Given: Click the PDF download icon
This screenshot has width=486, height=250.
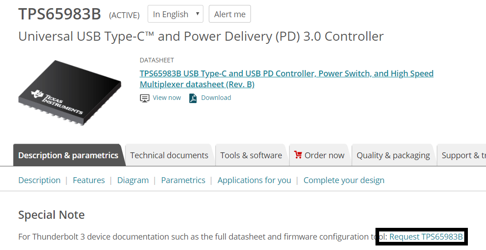Looking at the screenshot, I should [193, 99].
